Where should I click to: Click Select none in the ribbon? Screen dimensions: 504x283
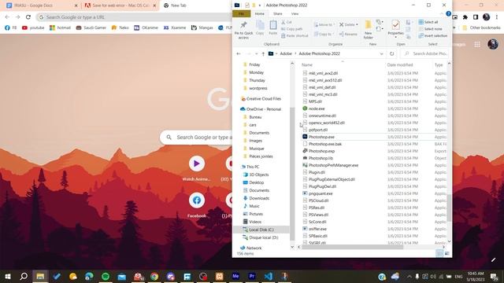[430, 29]
